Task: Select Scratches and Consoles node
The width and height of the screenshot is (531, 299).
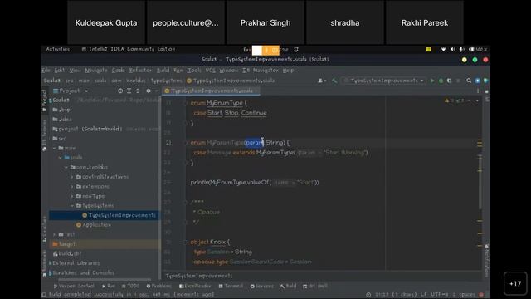Action: coord(81,273)
